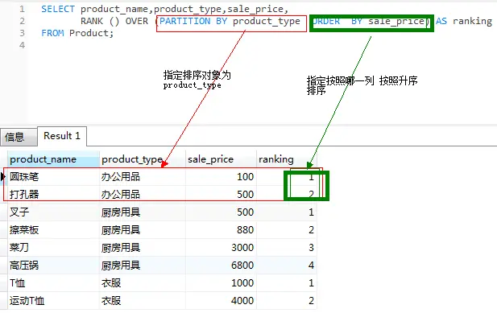The image size is (497, 313).
Task: Click 衣服 type in T恤 row
Action: tap(143, 283)
